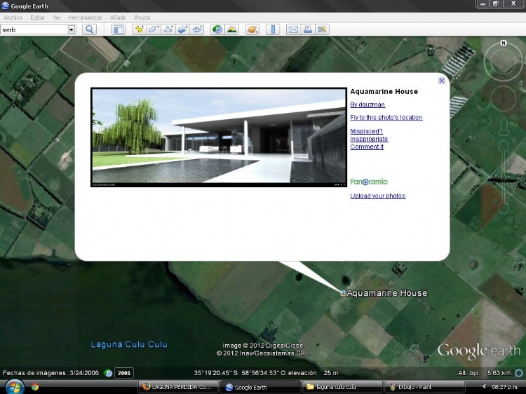The height and width of the screenshot is (394, 526).
Task: Click the Fechas de imágenes 3/24/2006 text
Action: coord(51,373)
